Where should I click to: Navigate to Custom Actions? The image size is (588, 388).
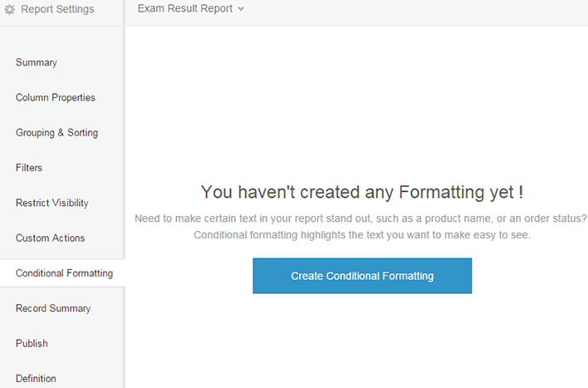tap(50, 238)
